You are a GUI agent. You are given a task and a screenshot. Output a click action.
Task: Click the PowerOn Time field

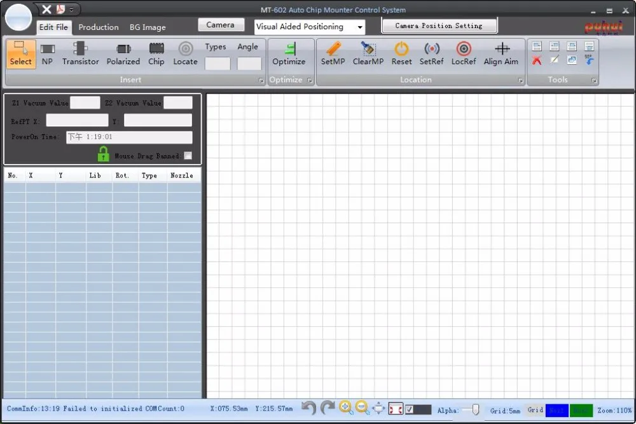[x=129, y=137]
